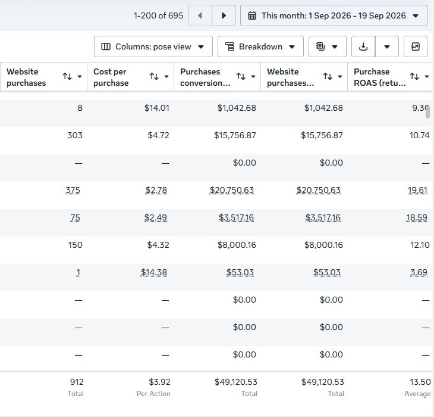Image resolution: width=434 pixels, height=417 pixels.
Task: Sort by Website purchases conversion value
Action: click(x=328, y=76)
